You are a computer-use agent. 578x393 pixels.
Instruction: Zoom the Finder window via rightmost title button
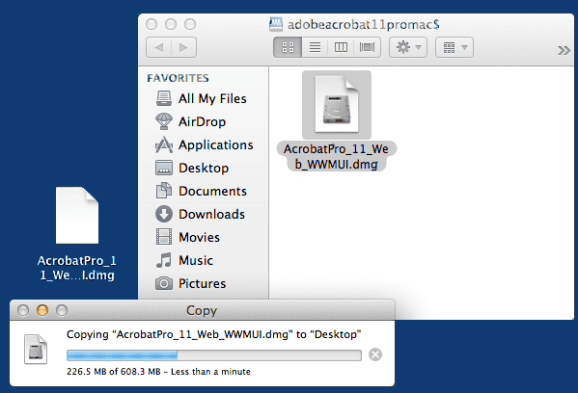(190, 24)
